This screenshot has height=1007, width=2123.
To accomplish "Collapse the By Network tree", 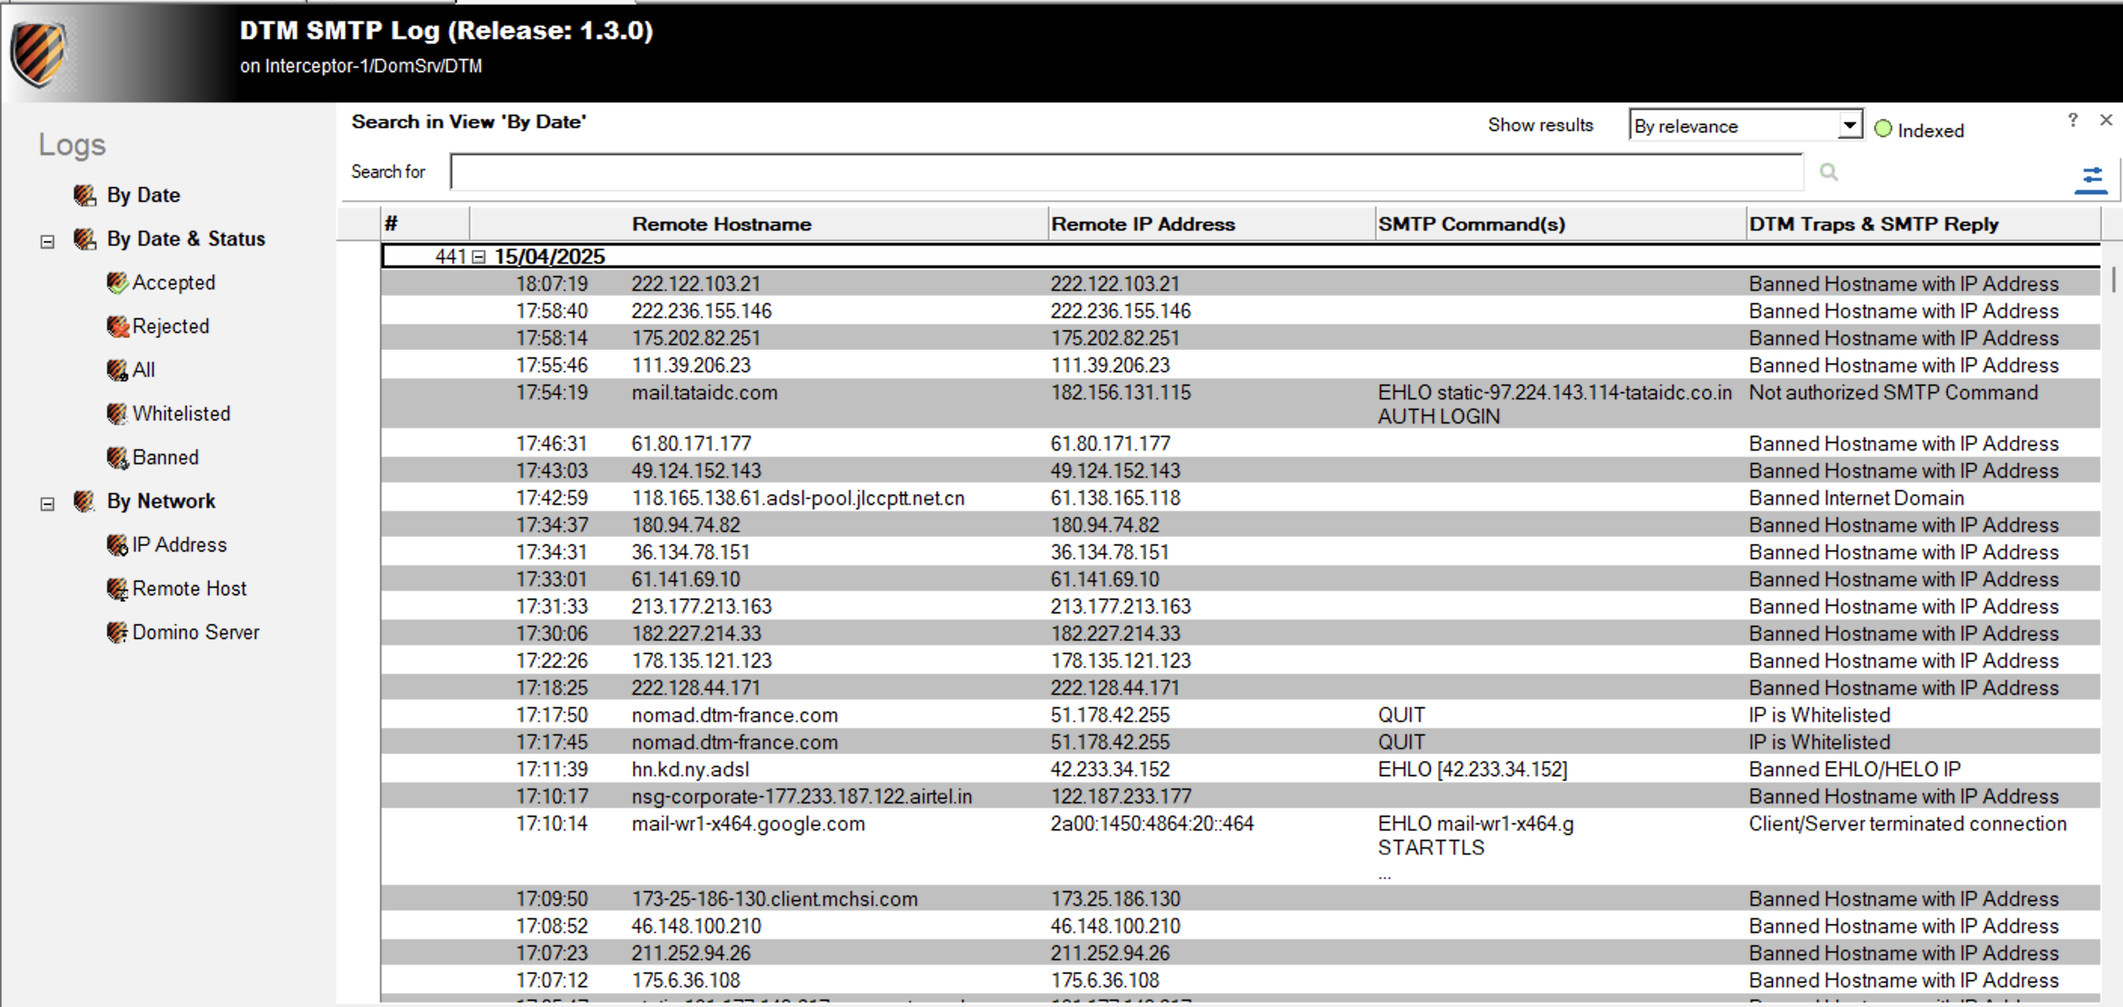I will (x=47, y=503).
